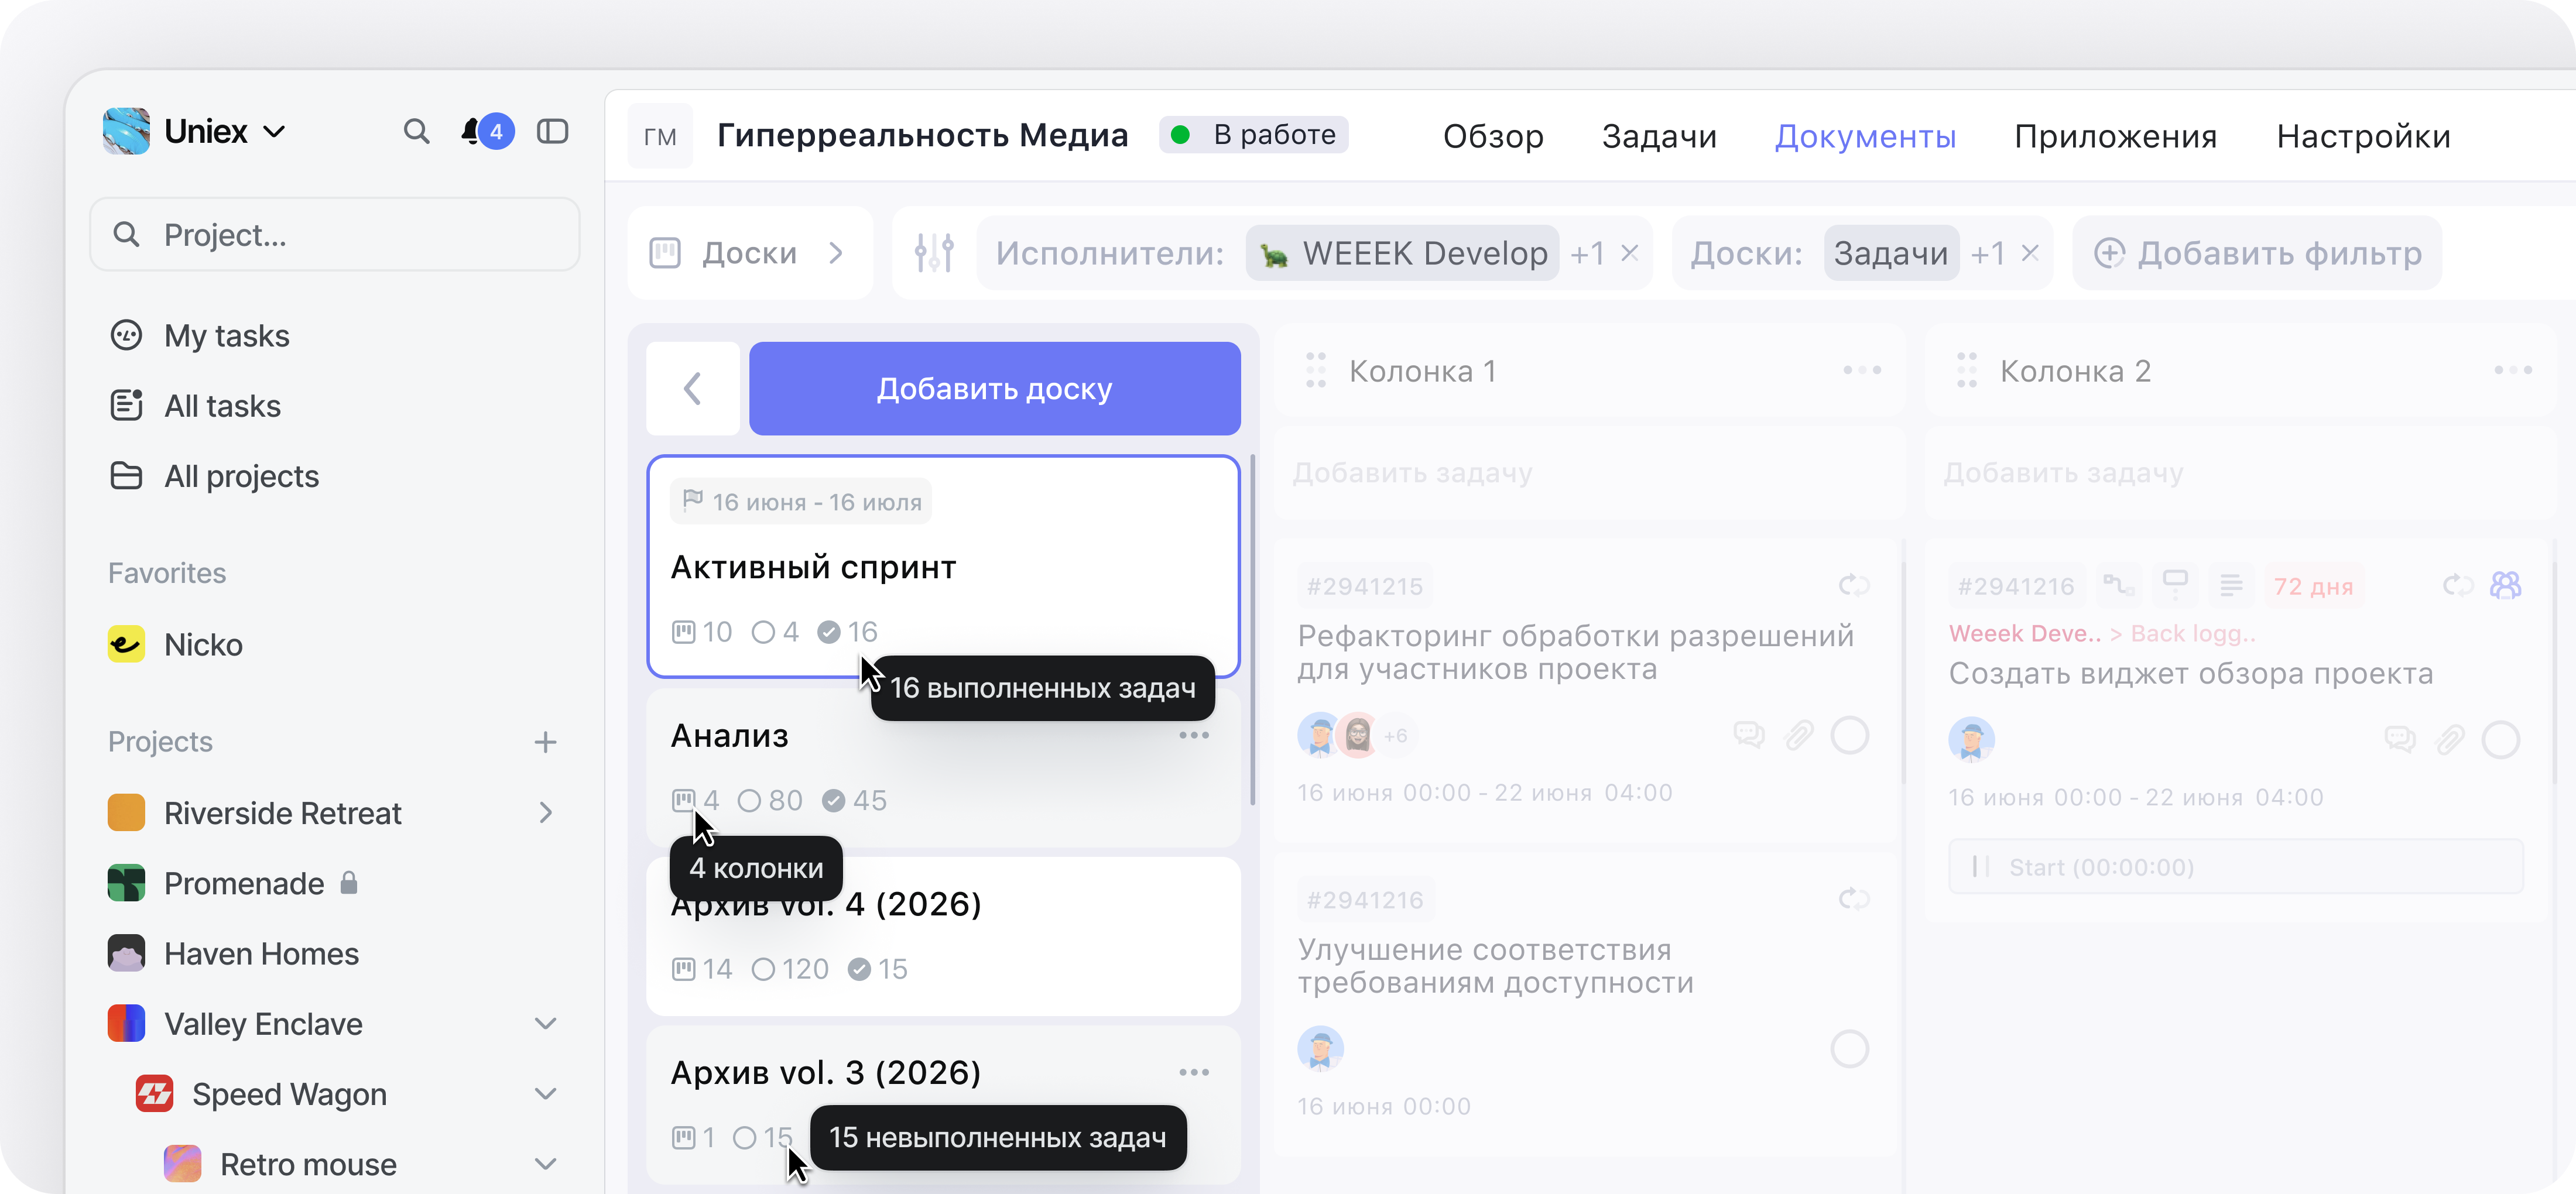Click the Добавить фильтр button
The image size is (2576, 1194).
pyautogui.click(x=2257, y=253)
